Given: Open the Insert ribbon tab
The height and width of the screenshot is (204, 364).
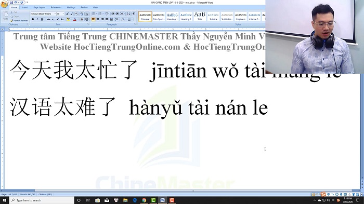Looking at the screenshot, I should tap(25, 7).
